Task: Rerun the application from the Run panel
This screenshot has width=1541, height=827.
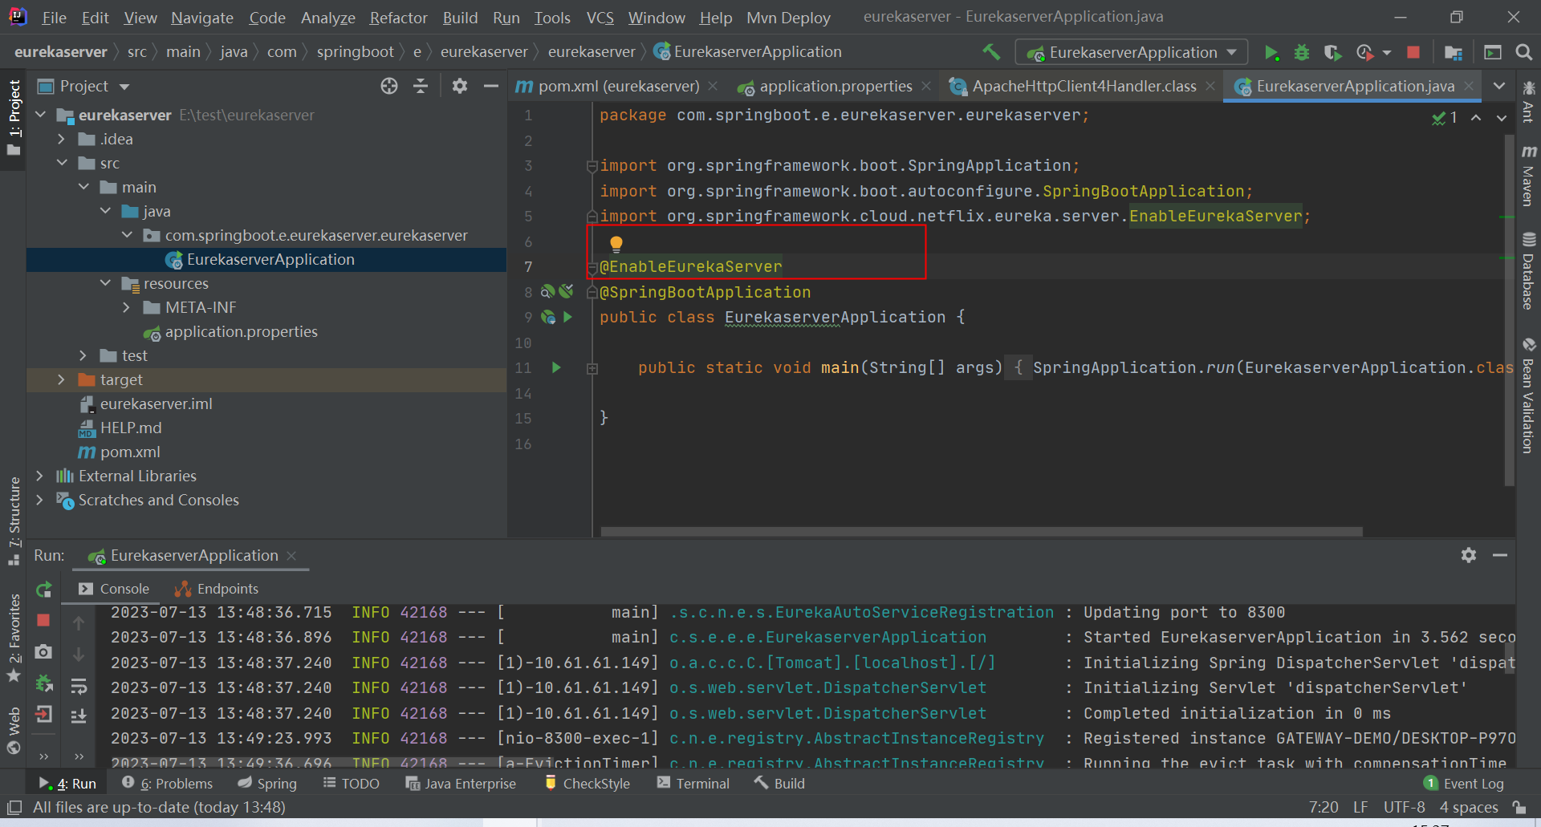Action: [44, 590]
